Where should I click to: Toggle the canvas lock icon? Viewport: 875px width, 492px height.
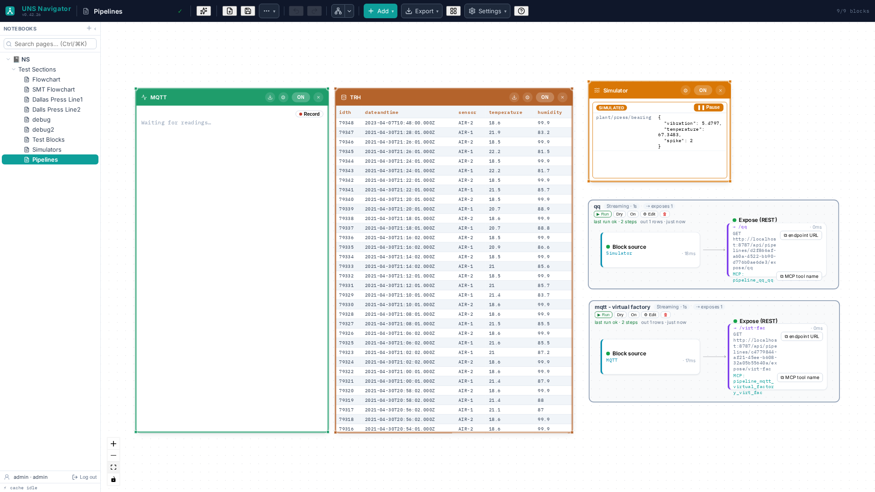pyautogui.click(x=113, y=479)
